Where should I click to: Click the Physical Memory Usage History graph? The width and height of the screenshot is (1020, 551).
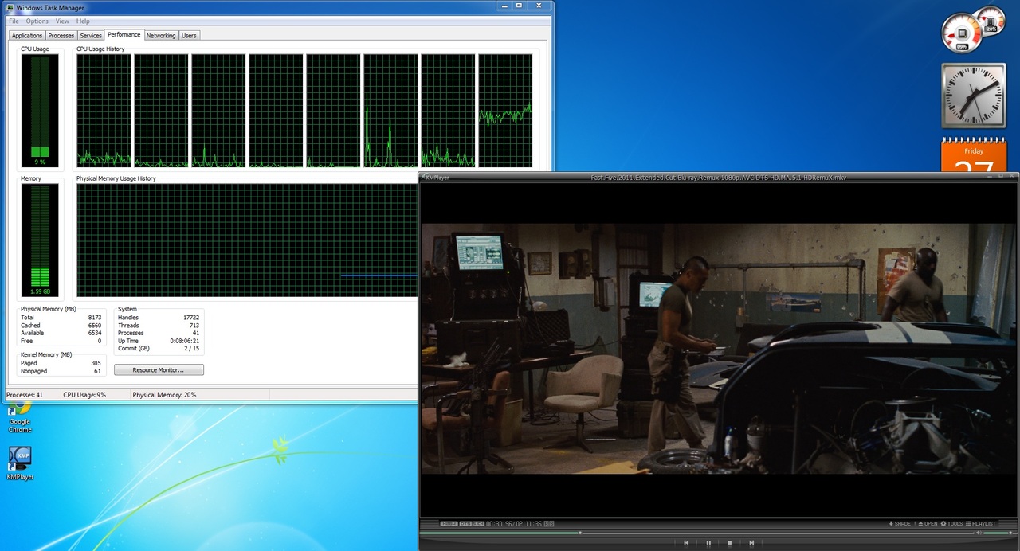tap(247, 240)
